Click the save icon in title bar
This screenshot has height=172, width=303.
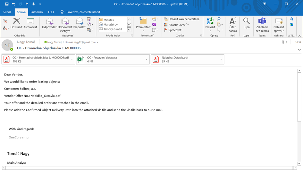[7, 4]
